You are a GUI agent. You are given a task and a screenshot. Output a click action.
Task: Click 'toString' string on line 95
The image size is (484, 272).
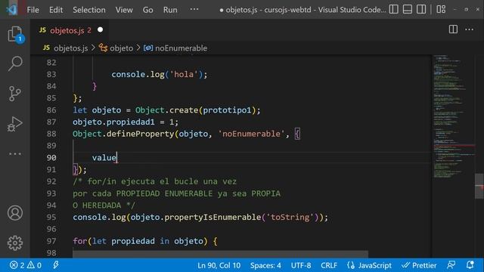(x=290, y=217)
